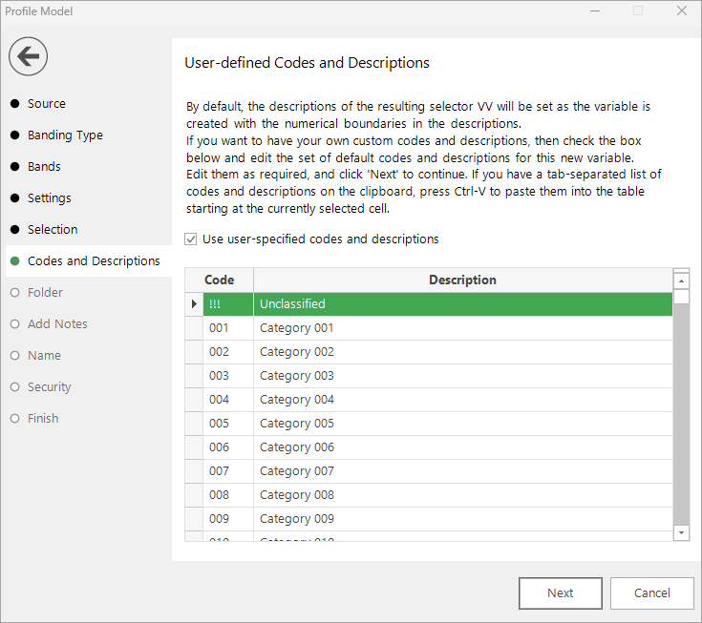This screenshot has height=623, width=702.
Task: Click the table scrollbar track
Action: pyautogui.click(x=681, y=415)
